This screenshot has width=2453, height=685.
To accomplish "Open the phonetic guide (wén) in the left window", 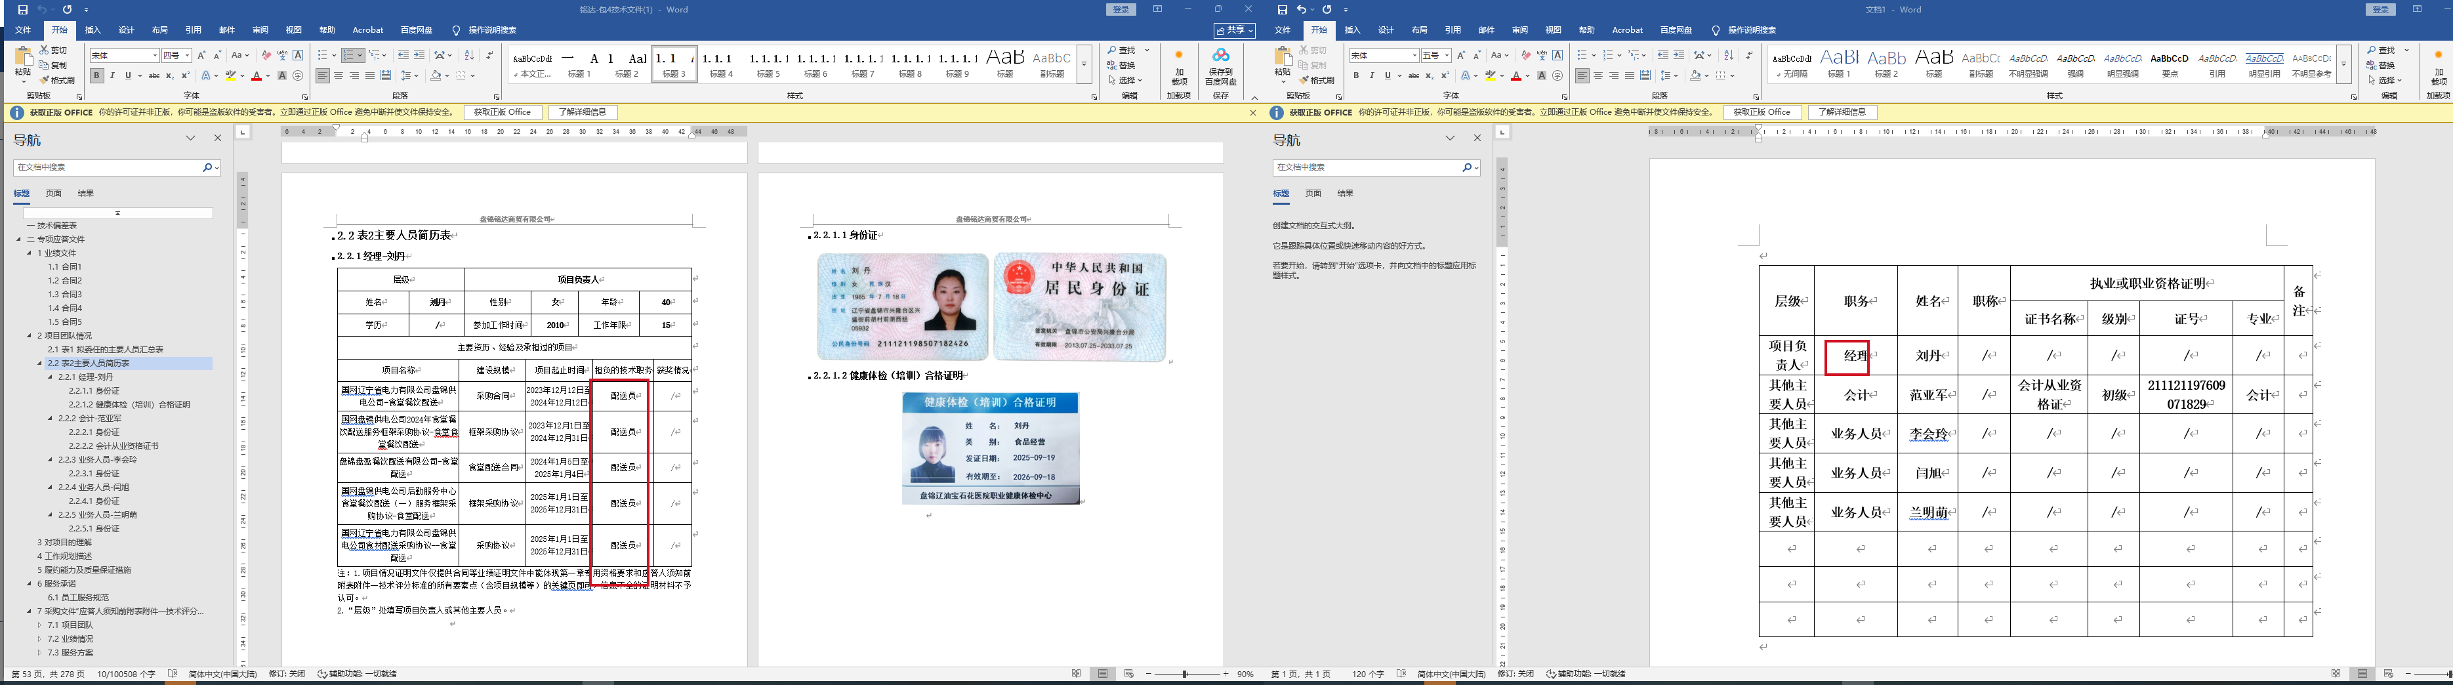I will click(x=283, y=55).
